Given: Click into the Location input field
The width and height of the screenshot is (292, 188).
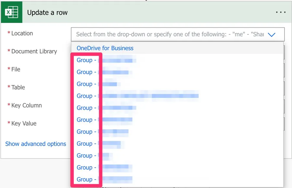Looking at the screenshot, I should (169, 34).
